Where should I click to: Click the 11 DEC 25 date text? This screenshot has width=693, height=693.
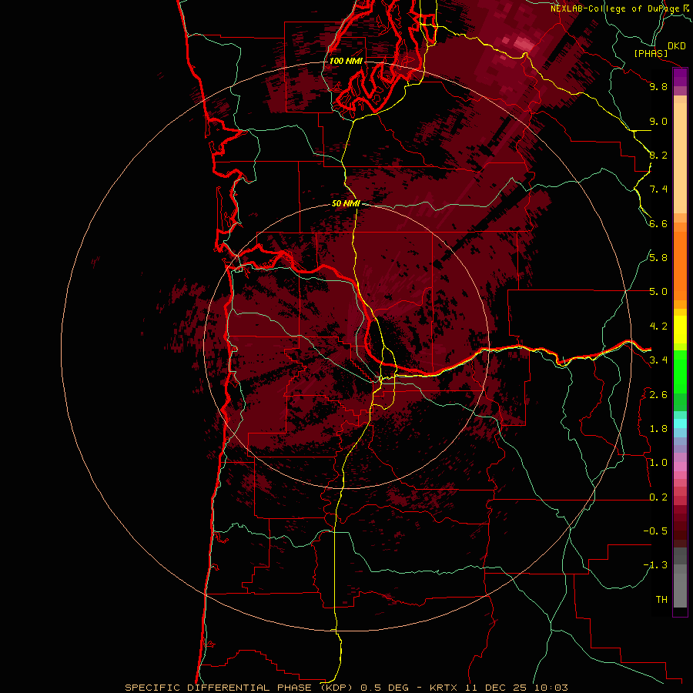tap(495, 688)
